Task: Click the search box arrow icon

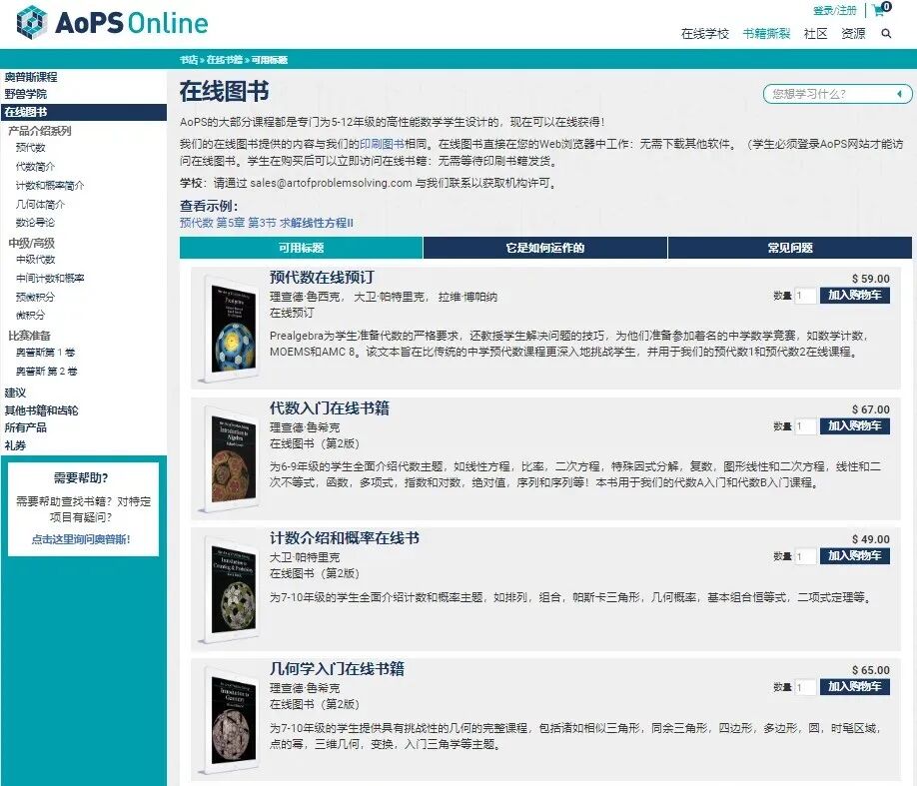Action: pos(899,94)
